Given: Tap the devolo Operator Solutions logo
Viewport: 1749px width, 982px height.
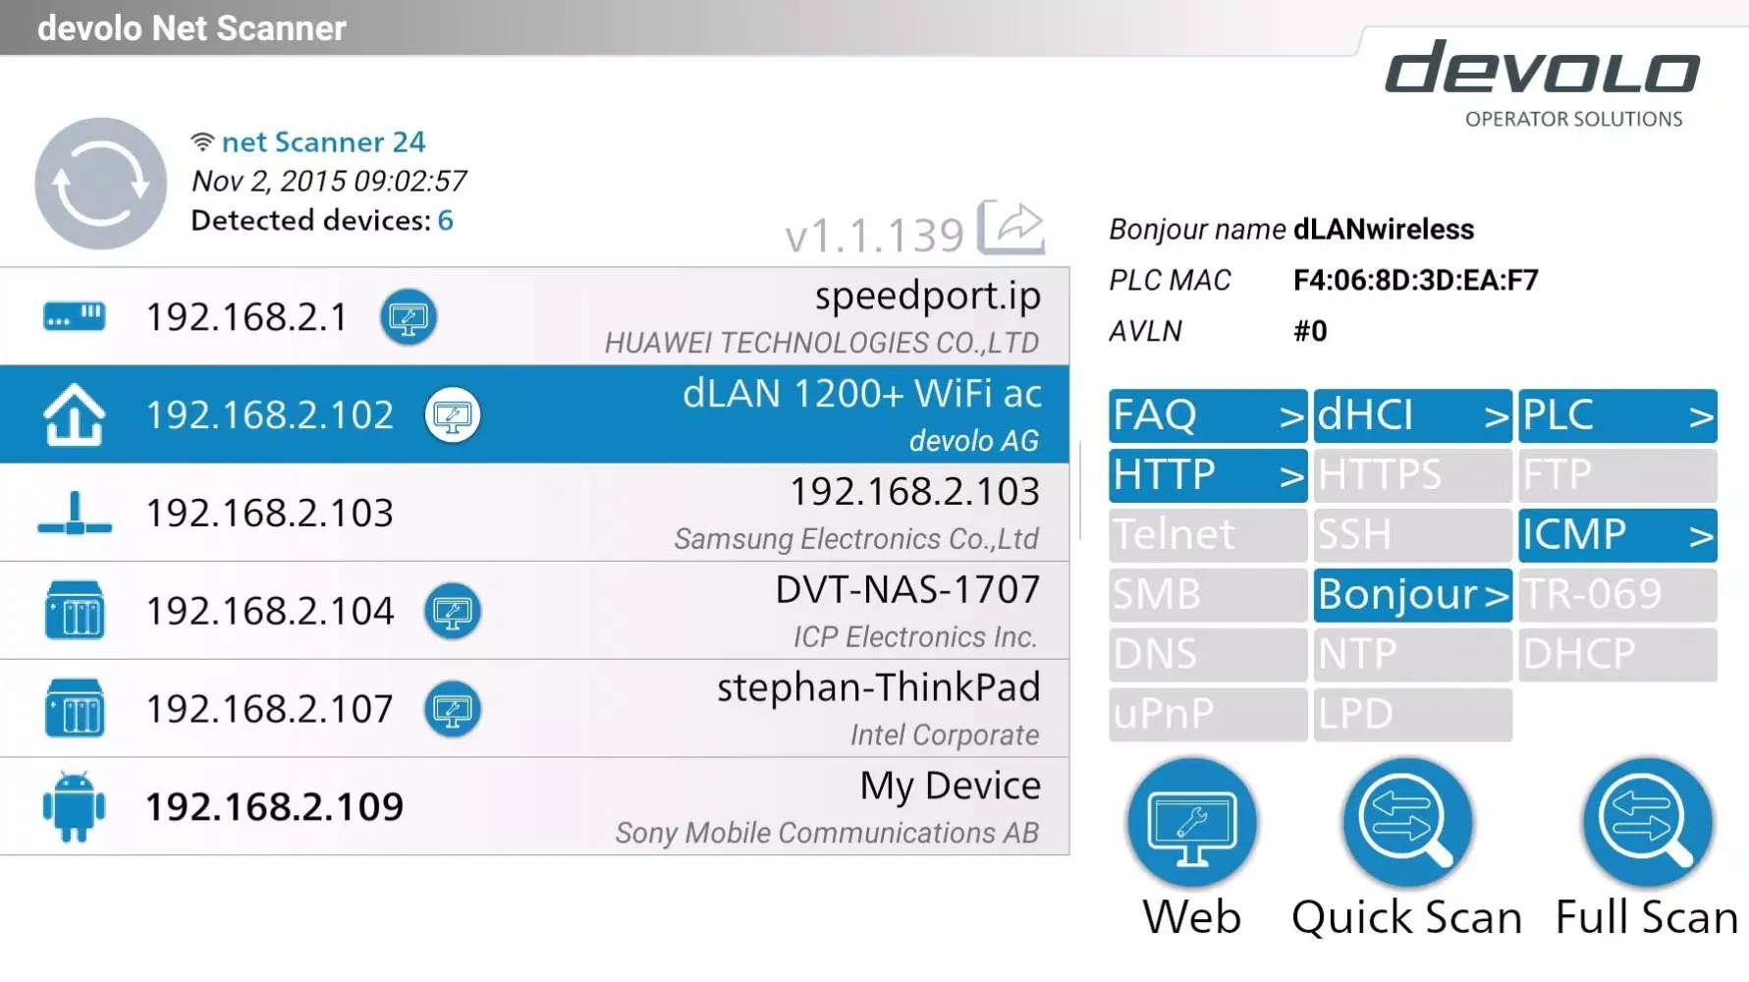Looking at the screenshot, I should click(x=1542, y=84).
